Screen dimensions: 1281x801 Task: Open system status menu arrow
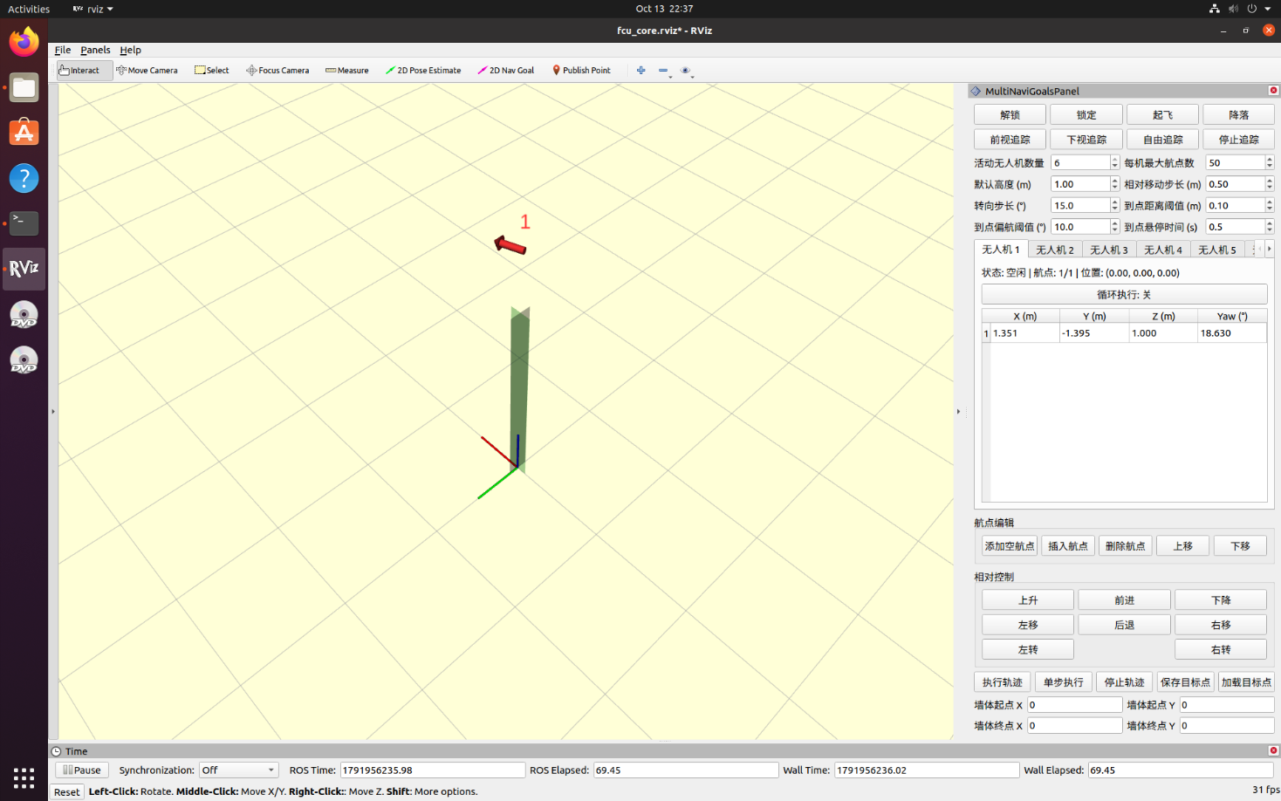pyautogui.click(x=1267, y=9)
